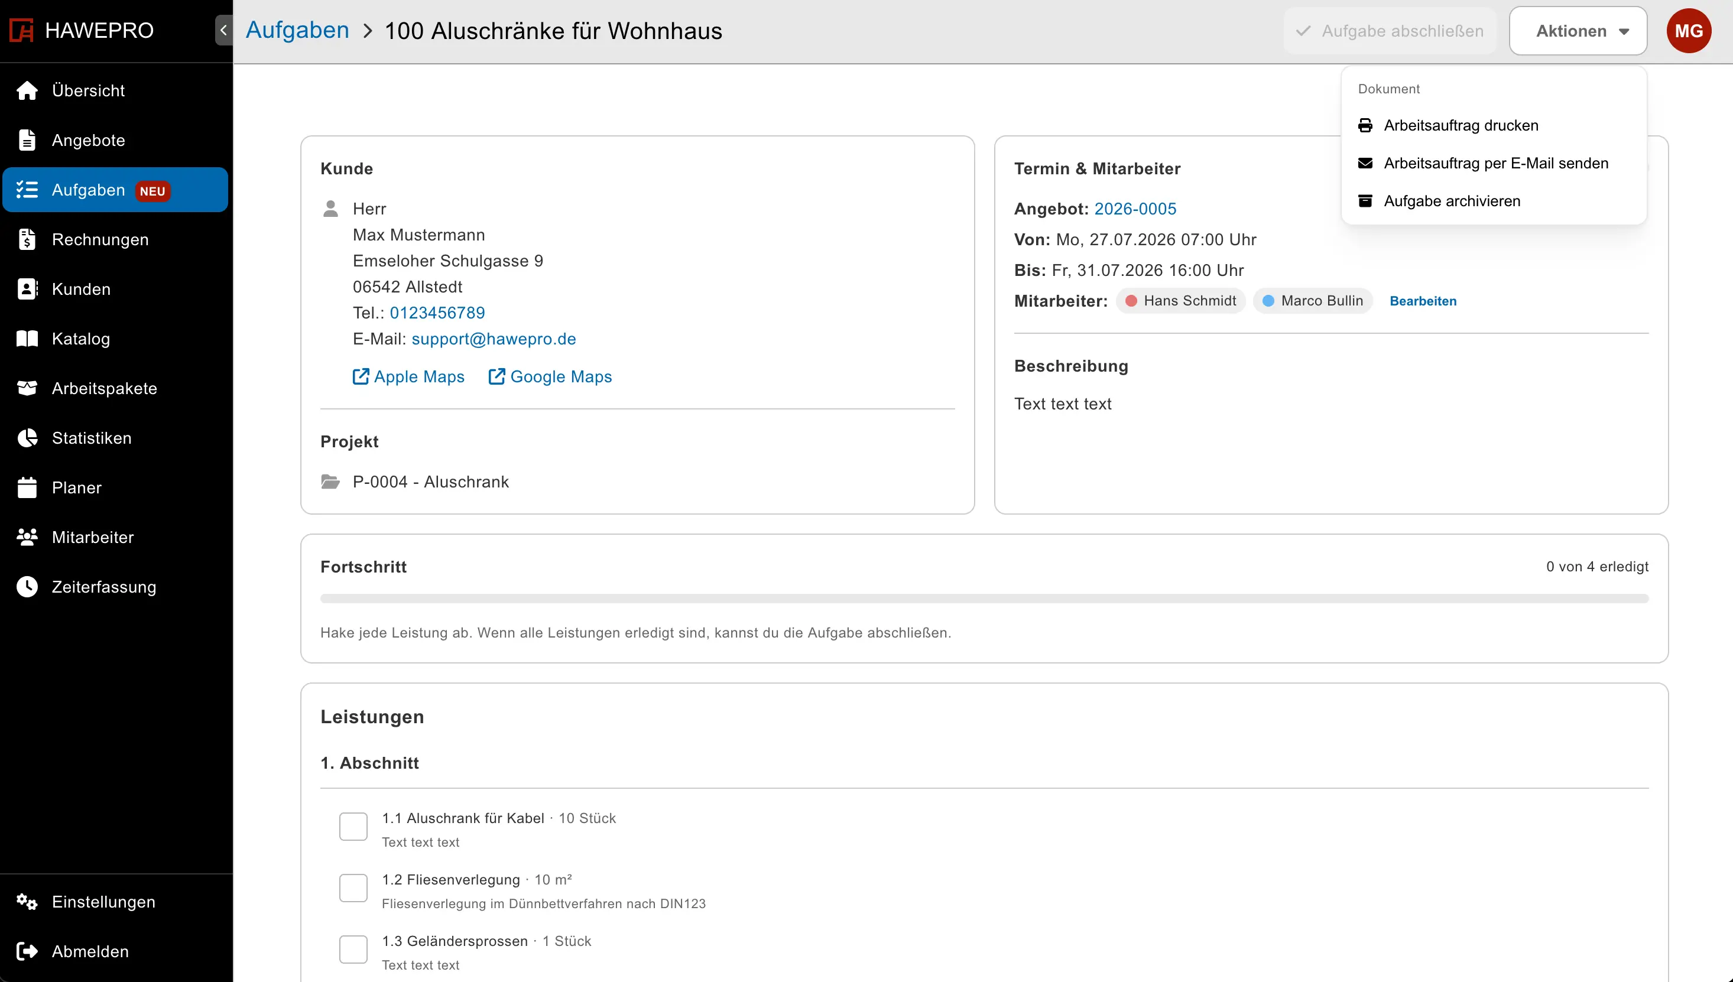Click Bearbeiten next to Mitarbeiter
This screenshot has width=1733, height=982.
1423,301
